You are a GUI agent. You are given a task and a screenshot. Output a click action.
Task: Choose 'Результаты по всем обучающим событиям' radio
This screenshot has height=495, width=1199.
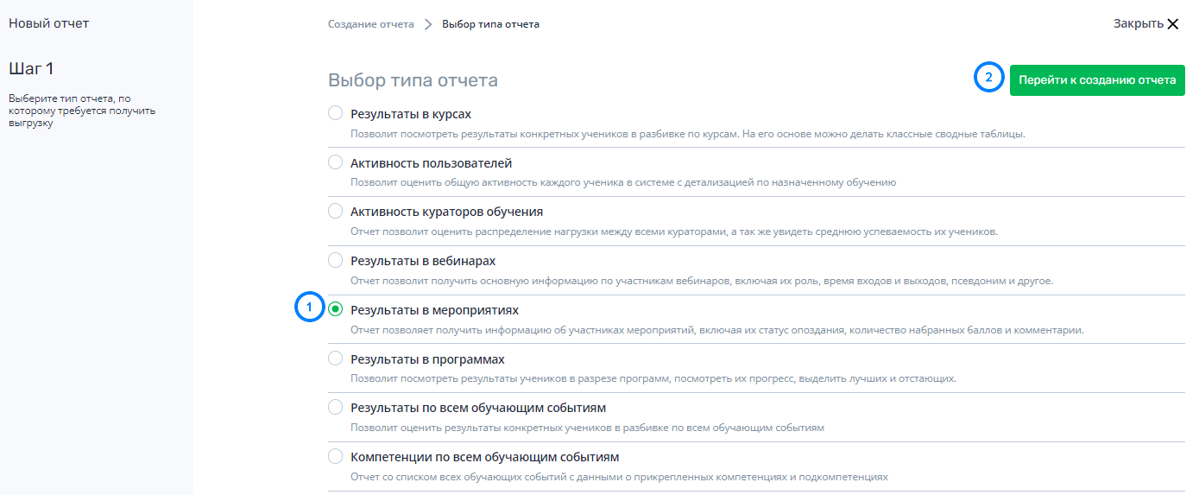[336, 407]
